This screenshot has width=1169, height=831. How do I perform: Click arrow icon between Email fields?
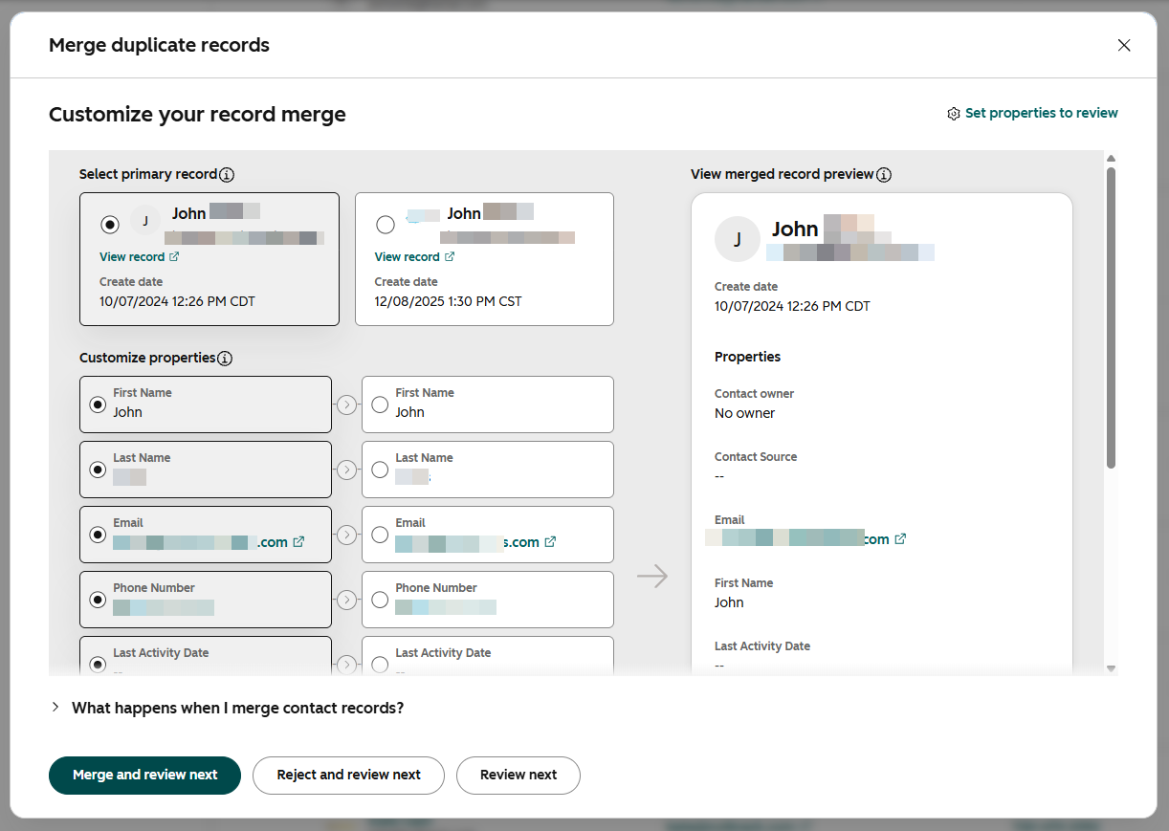[346, 535]
